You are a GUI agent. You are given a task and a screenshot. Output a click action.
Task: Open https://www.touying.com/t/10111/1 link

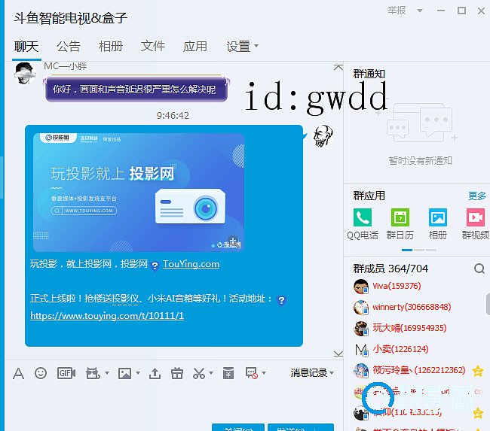coord(107,316)
